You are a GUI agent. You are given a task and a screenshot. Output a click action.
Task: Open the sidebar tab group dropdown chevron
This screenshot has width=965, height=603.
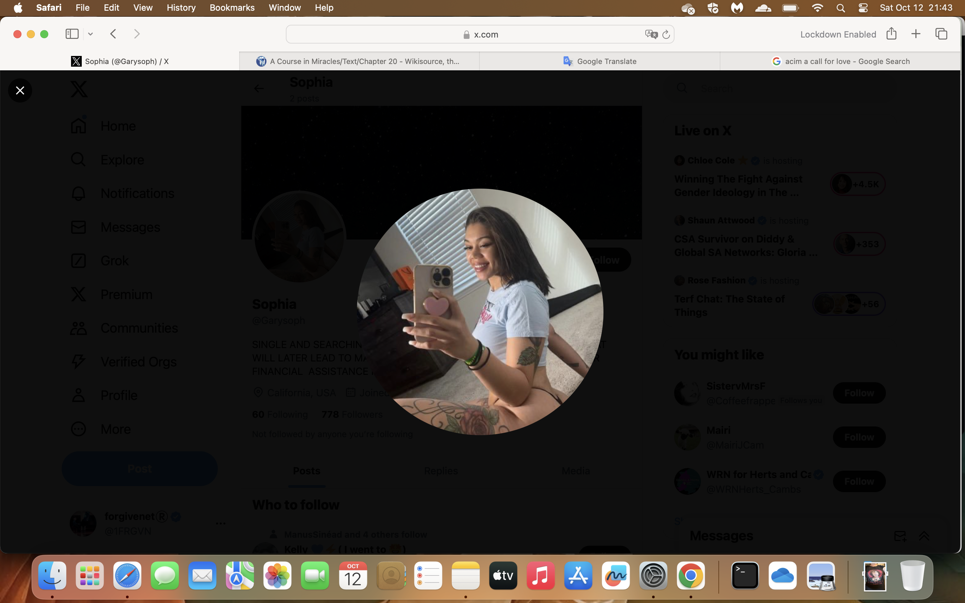[x=90, y=34]
